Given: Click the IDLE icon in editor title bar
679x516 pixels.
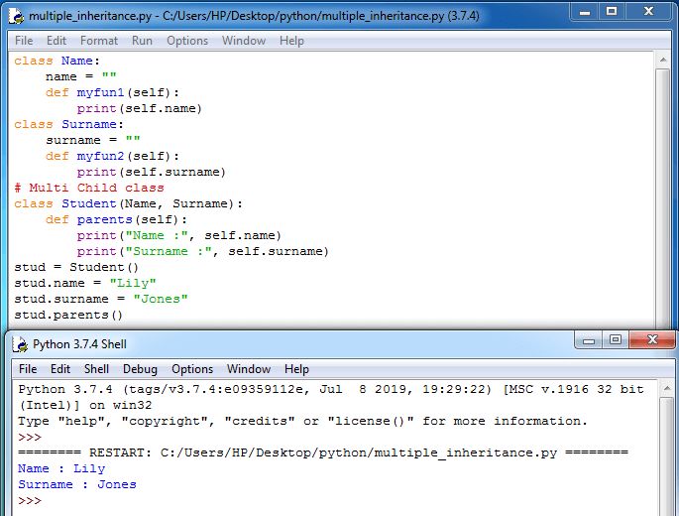Looking at the screenshot, I should [17, 17].
